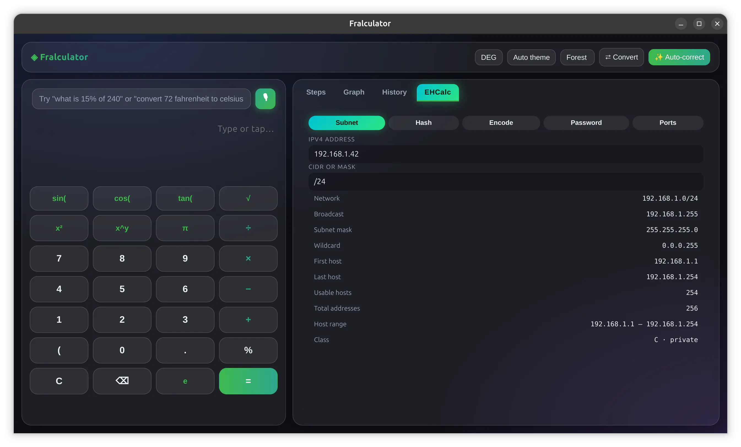Screen dimensions: 741x447
Task: Tap the sin( function key
Action: coord(59,198)
